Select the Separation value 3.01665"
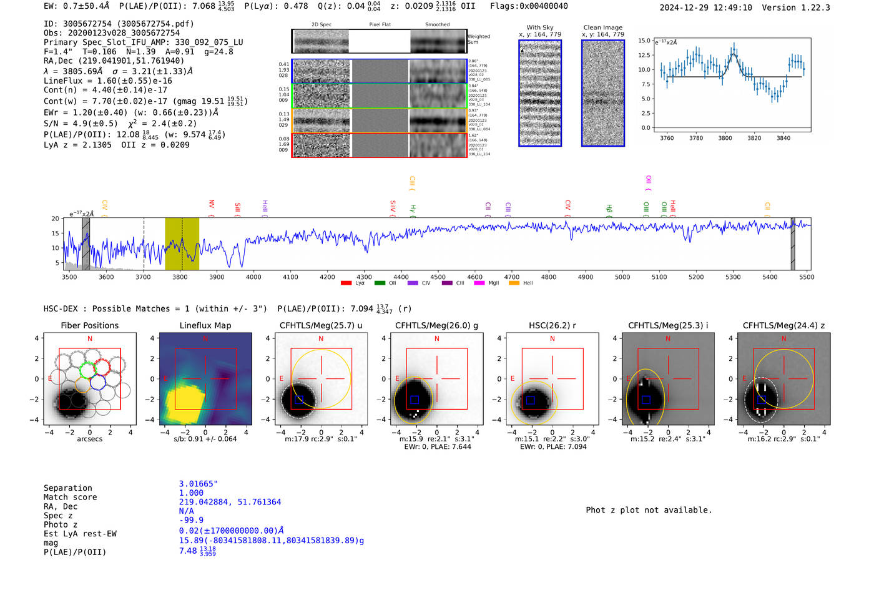 click(x=199, y=484)
